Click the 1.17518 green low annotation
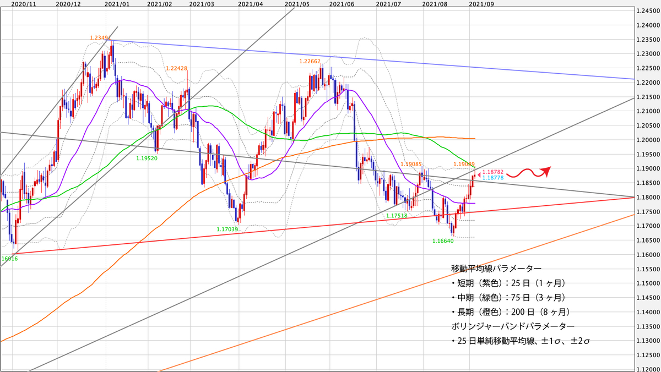Screen dimensions: 661x372 (x=397, y=216)
